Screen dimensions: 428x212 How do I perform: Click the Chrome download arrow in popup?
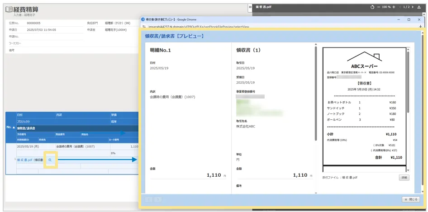(x=421, y=27)
